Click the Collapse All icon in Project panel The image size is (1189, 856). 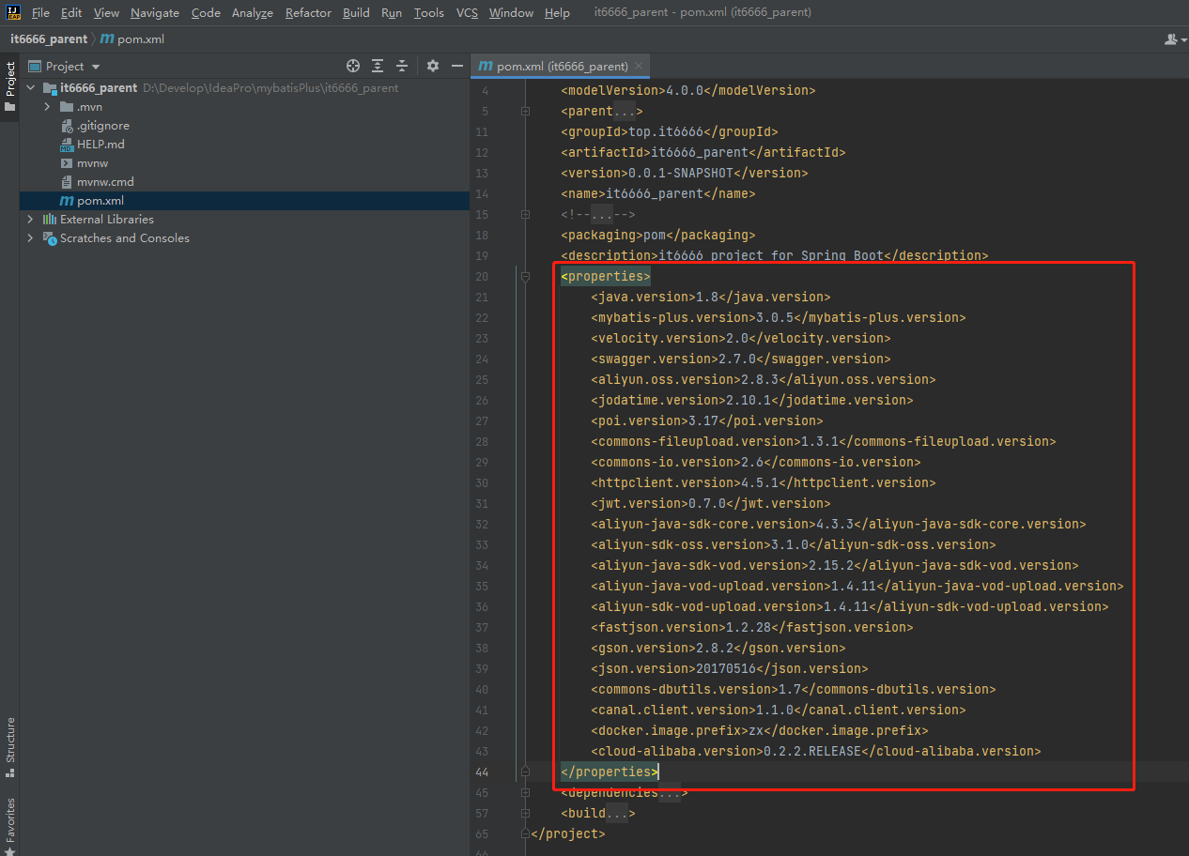click(402, 66)
